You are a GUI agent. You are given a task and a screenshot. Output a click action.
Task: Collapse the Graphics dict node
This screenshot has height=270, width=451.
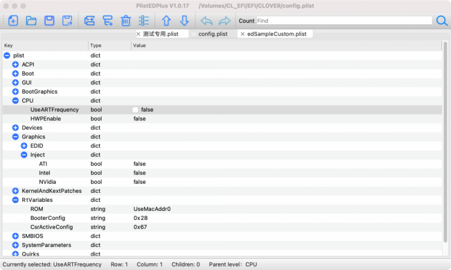(16, 137)
